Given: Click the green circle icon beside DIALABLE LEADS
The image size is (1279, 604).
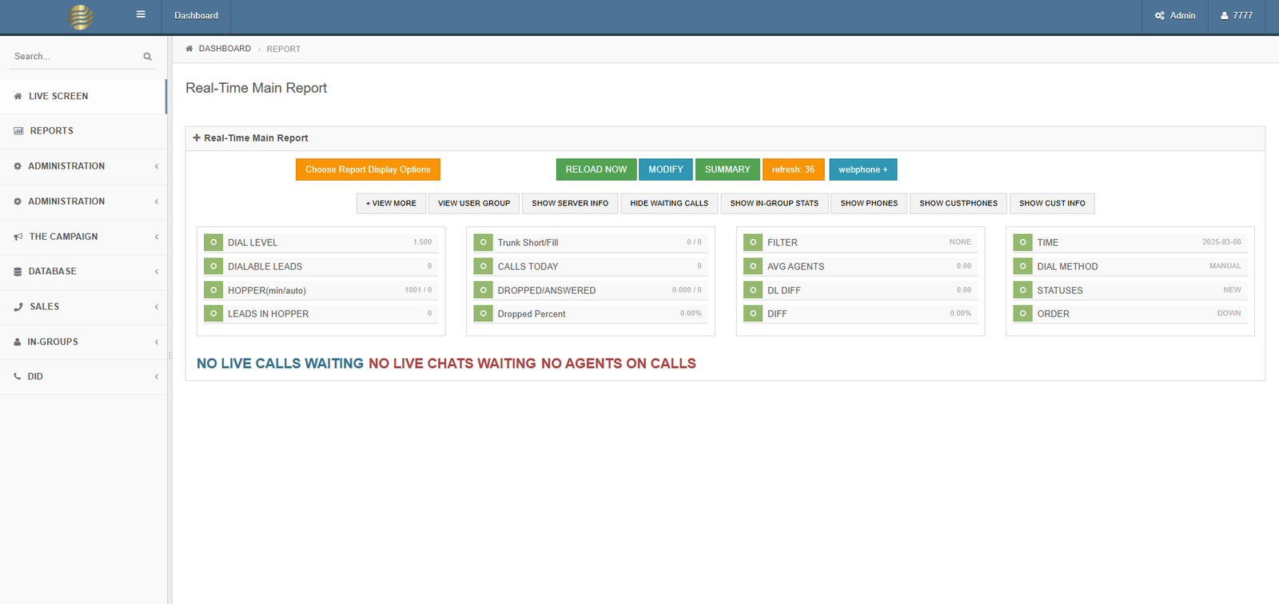Looking at the screenshot, I should pyautogui.click(x=213, y=266).
